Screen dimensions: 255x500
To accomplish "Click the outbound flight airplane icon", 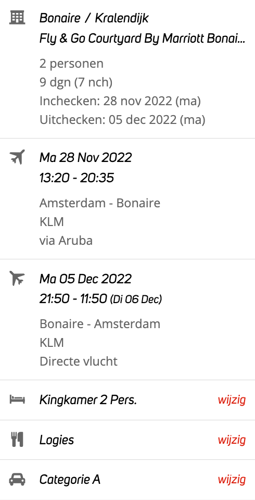I will coord(17,157).
